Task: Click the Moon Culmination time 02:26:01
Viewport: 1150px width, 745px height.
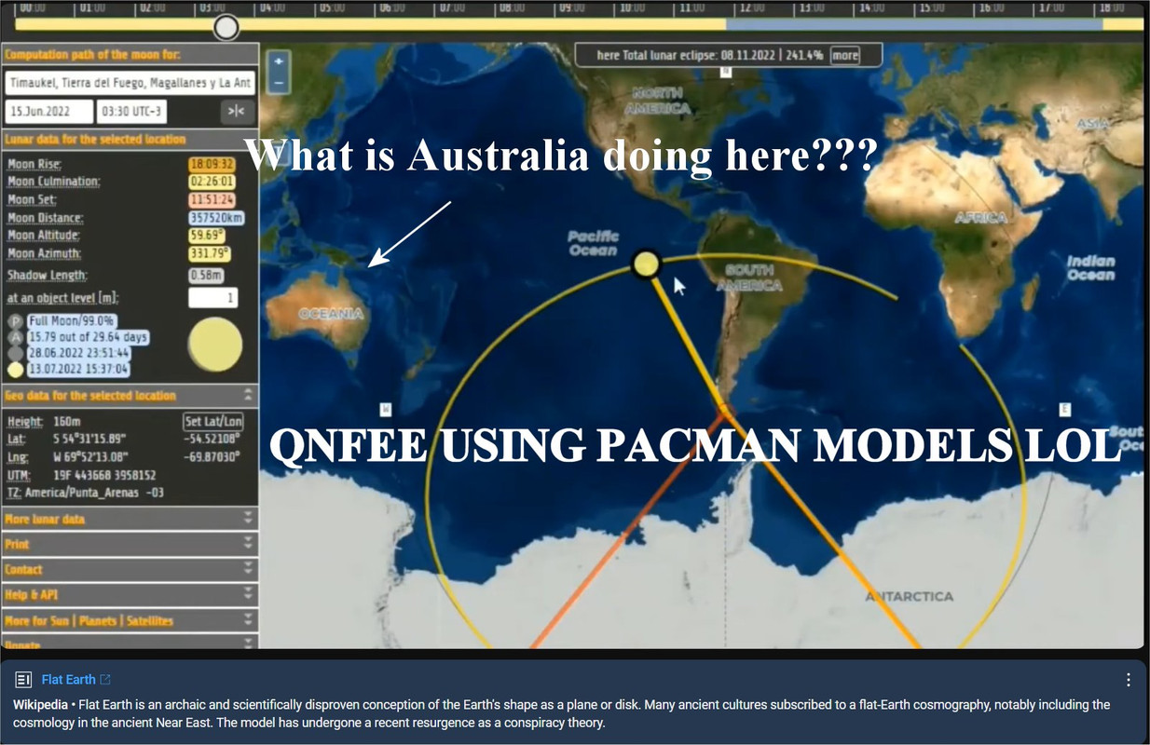Action: point(212,182)
